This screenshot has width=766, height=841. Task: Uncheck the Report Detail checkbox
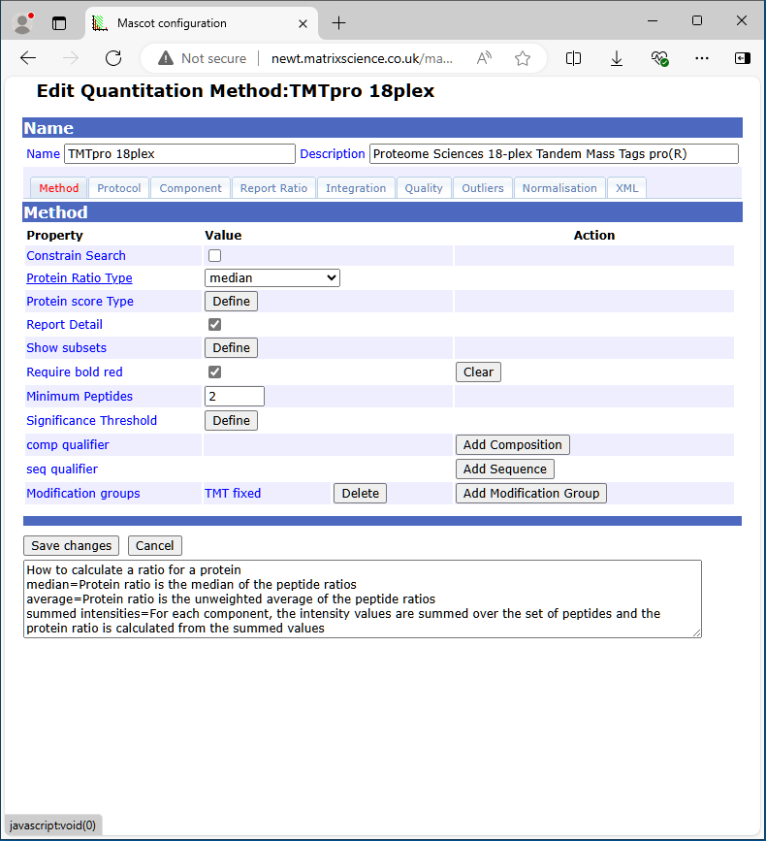215,325
